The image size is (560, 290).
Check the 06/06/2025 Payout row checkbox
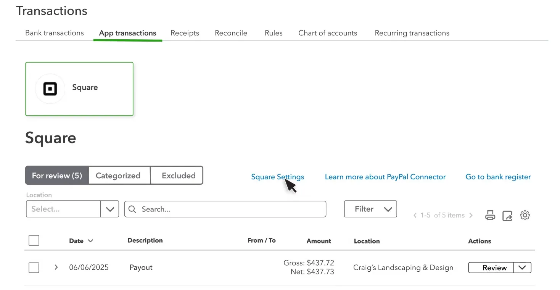[34, 268]
